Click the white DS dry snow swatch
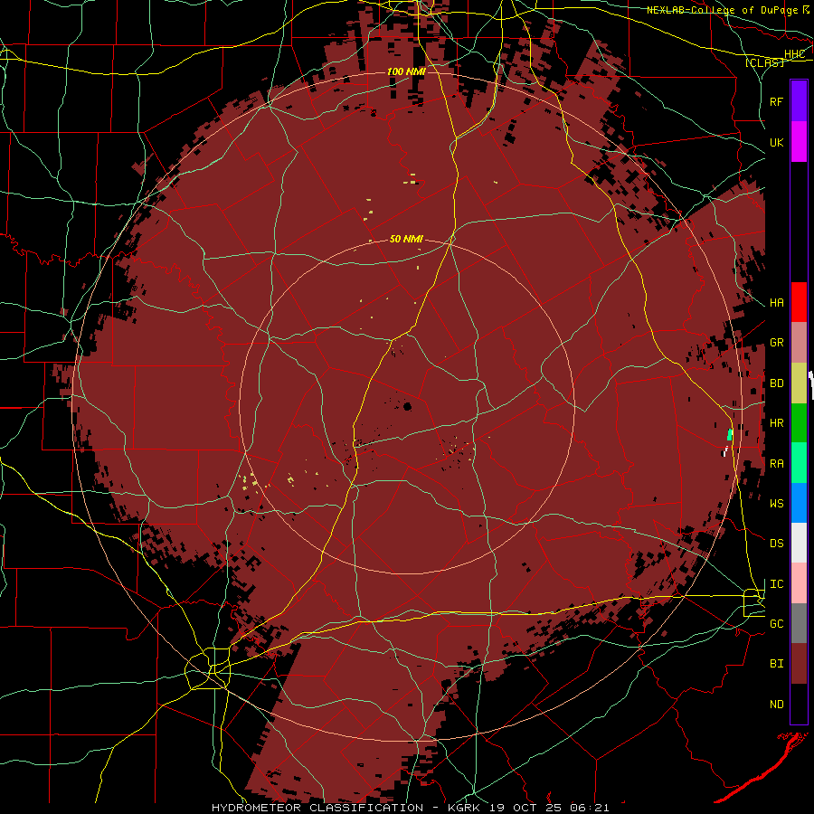The image size is (814, 814). click(799, 543)
